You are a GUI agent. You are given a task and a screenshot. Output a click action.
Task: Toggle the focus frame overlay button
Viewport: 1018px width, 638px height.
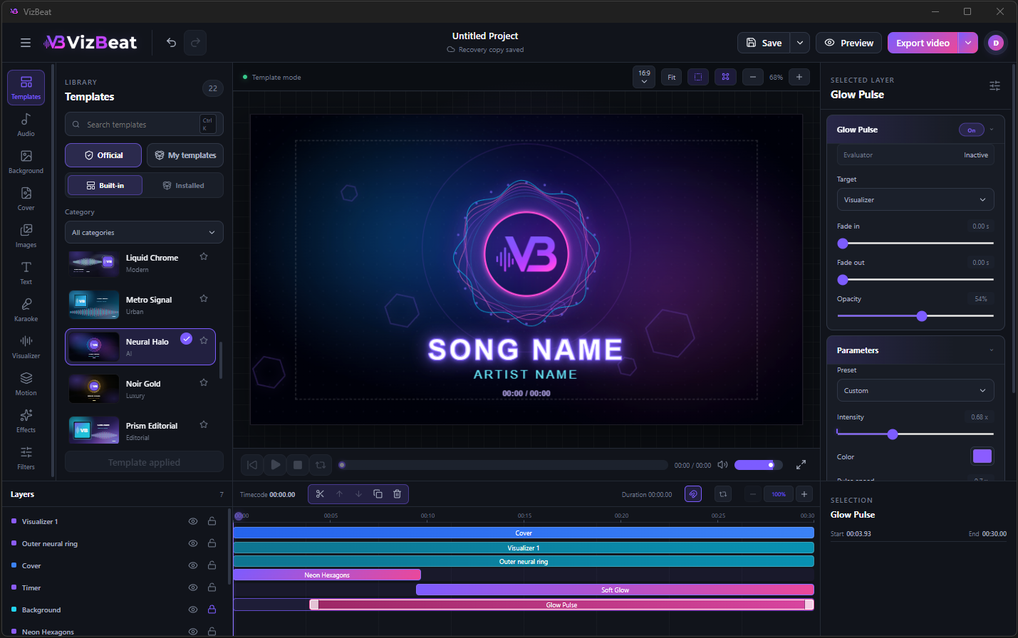[725, 77]
